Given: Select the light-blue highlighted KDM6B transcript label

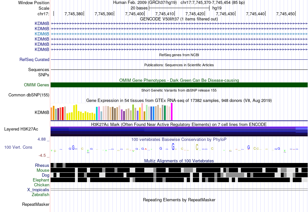Looking at the screenshot, I should [42, 34].
